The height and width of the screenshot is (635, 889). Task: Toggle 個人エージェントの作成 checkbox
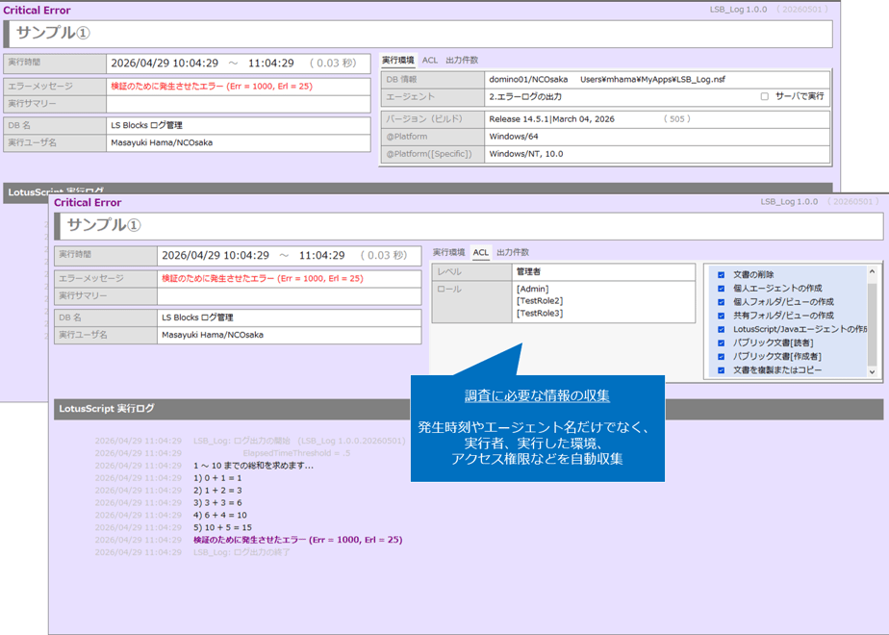pyautogui.click(x=722, y=289)
